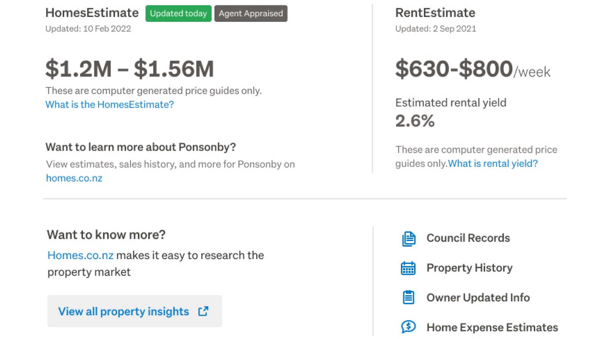The width and height of the screenshot is (604, 339).
Task: Click the 'Updated today' green badge
Action: click(x=178, y=14)
